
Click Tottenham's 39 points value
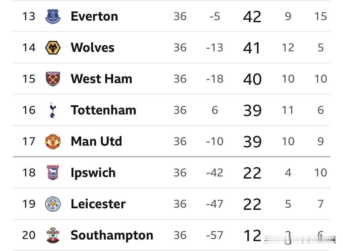(x=252, y=110)
